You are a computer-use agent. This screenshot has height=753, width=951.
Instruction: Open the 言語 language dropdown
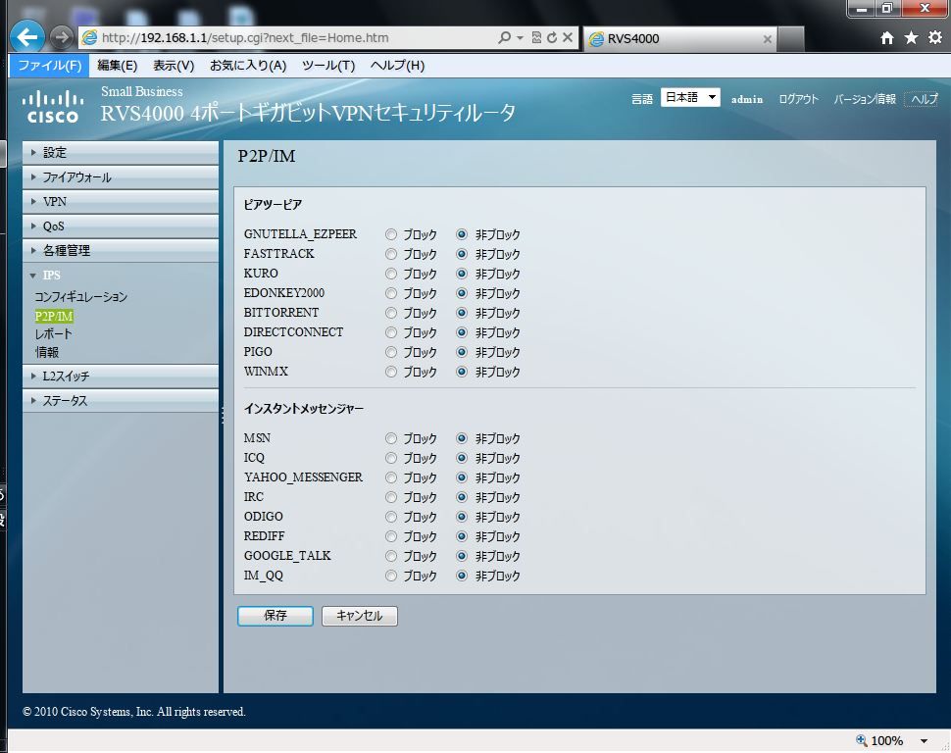coord(690,98)
